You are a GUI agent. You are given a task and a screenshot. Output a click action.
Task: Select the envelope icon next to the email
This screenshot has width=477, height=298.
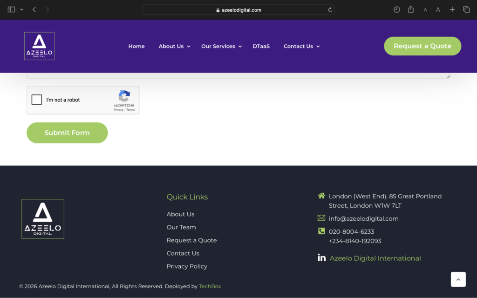tap(321, 217)
